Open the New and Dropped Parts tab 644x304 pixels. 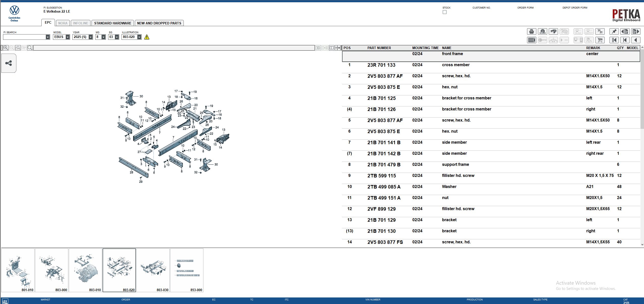click(x=159, y=23)
